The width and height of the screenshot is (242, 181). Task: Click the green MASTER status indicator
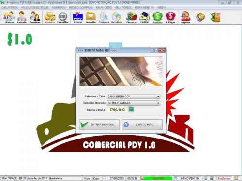coord(158,178)
